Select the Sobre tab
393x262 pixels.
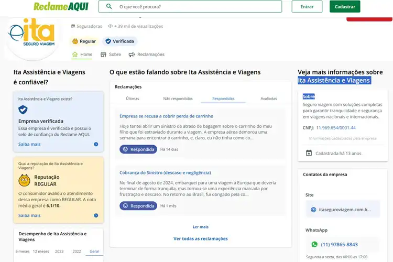pyautogui.click(x=111, y=54)
